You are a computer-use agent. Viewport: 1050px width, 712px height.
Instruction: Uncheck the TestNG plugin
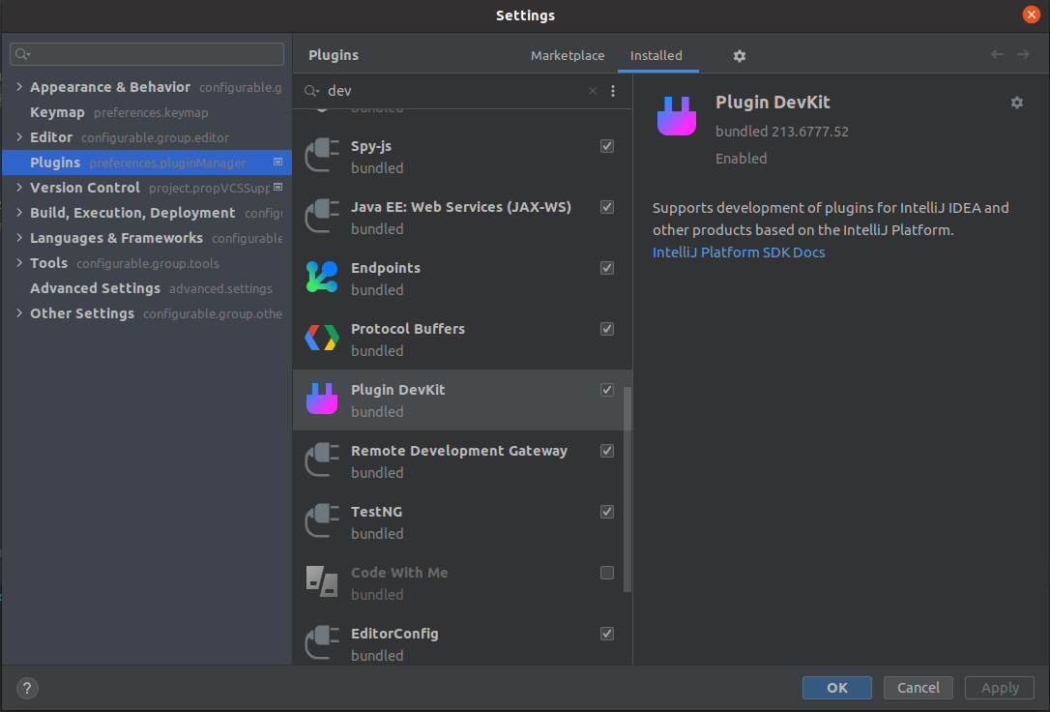(607, 512)
